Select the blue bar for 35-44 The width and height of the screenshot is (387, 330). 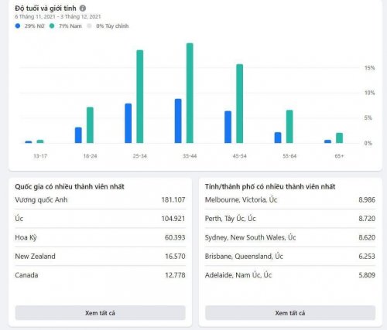(x=178, y=121)
